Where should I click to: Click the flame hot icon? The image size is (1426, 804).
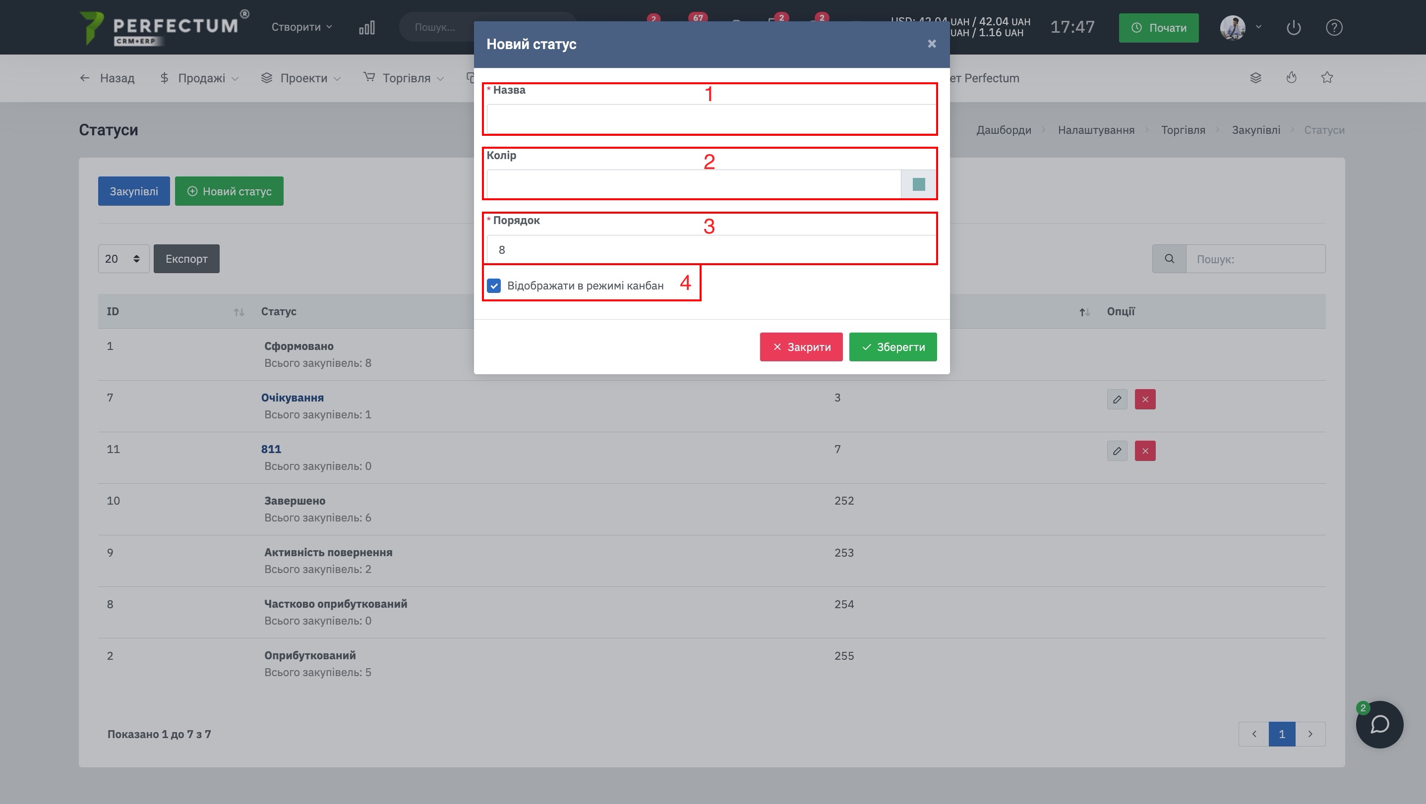click(1292, 78)
